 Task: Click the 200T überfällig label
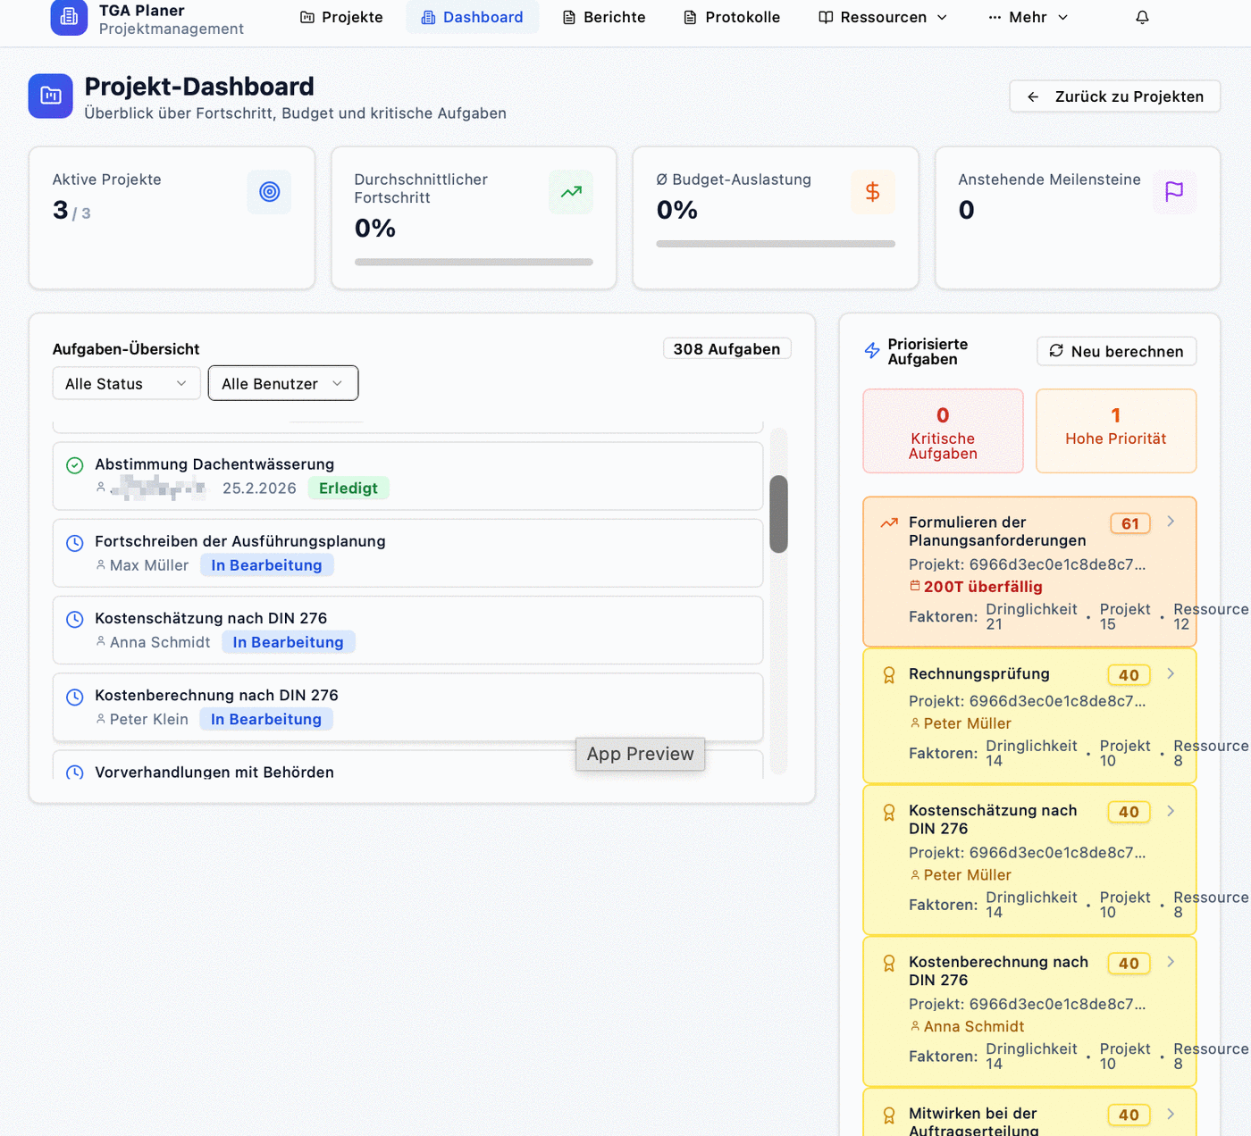(983, 587)
